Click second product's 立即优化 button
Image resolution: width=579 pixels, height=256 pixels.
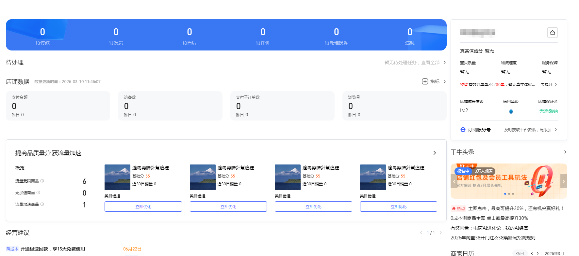(228, 206)
